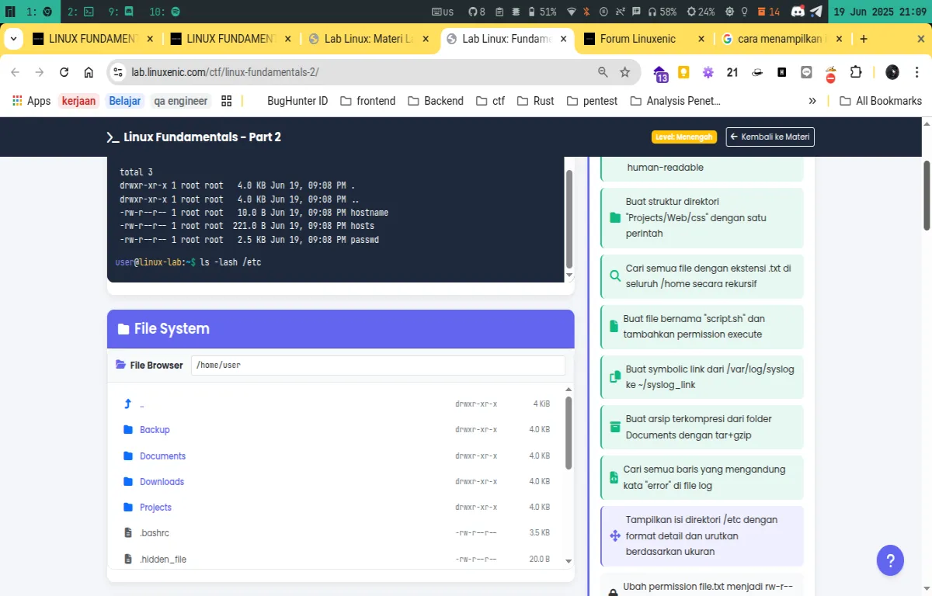Open the Apps bookmarks shortcut

(x=31, y=101)
